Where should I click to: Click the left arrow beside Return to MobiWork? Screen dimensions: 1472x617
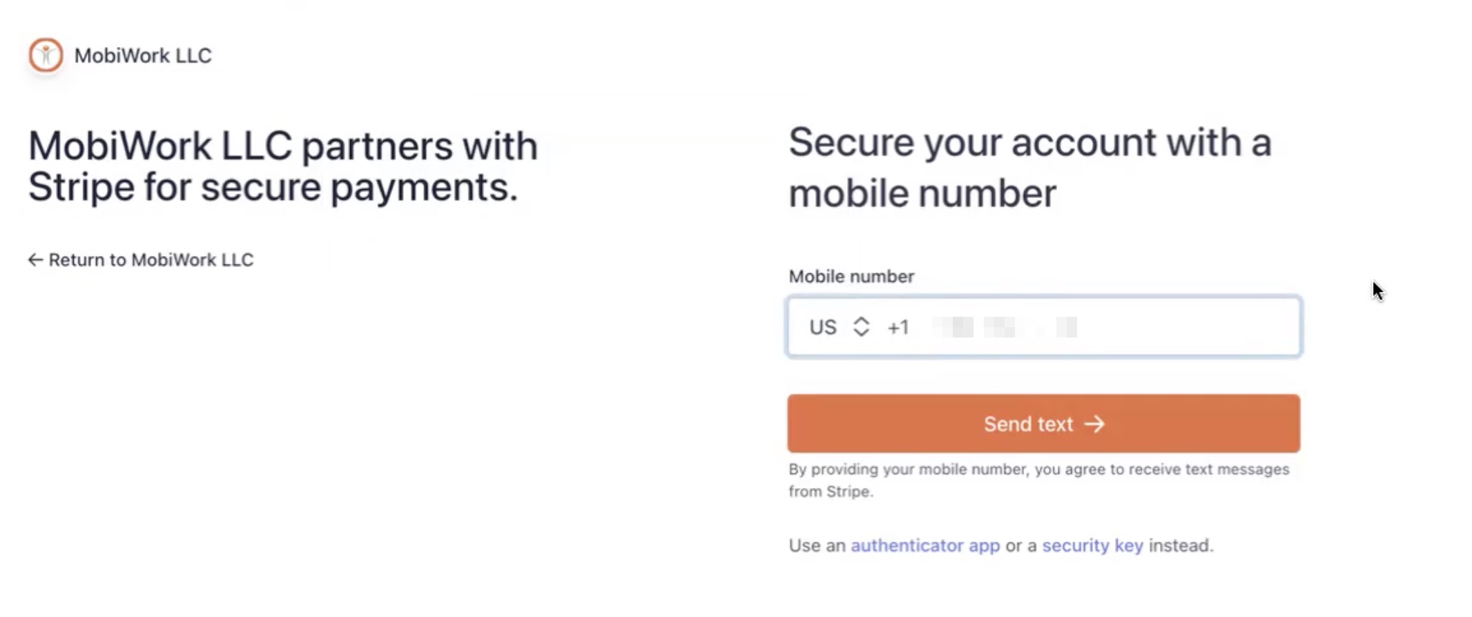[x=35, y=260]
